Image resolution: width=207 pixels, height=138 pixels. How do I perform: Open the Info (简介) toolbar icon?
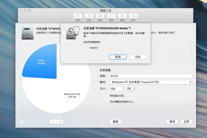pyautogui.click(x=133, y=16)
